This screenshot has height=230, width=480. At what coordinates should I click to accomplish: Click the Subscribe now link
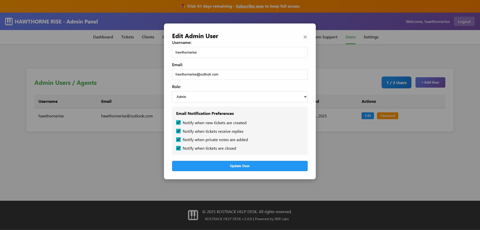tap(249, 6)
